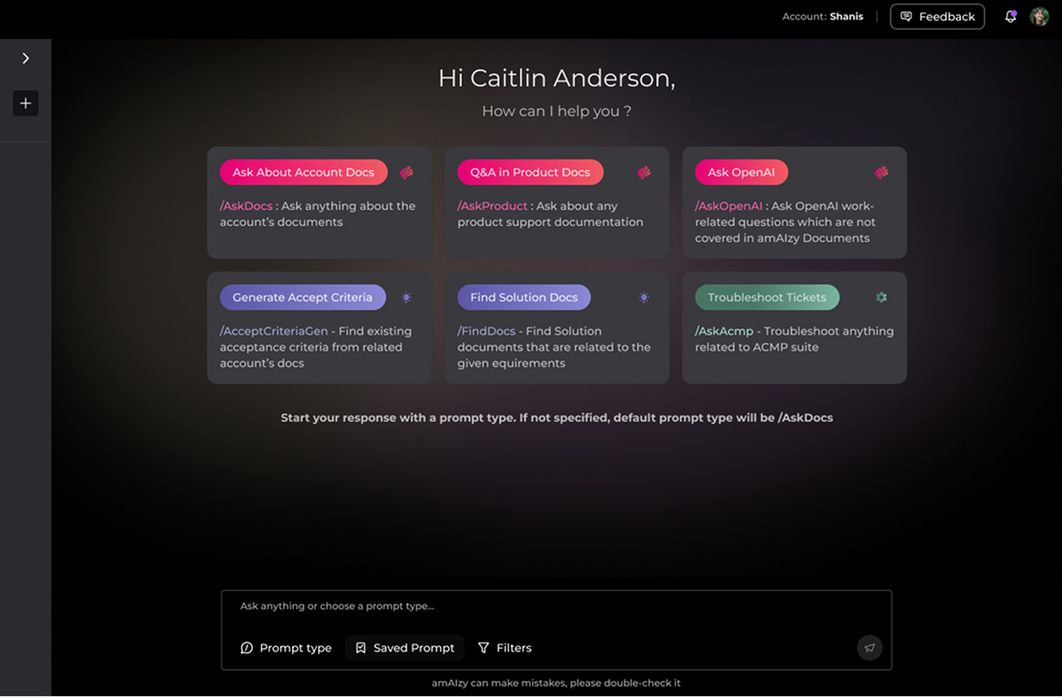Image resolution: width=1062 pixels, height=697 pixels.
Task: Select the Find Solution Docs prompt
Action: point(523,297)
